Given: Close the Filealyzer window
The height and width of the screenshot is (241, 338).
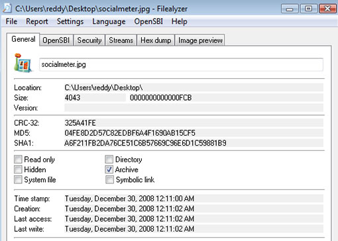Looking at the screenshot, I should [x=327, y=9].
